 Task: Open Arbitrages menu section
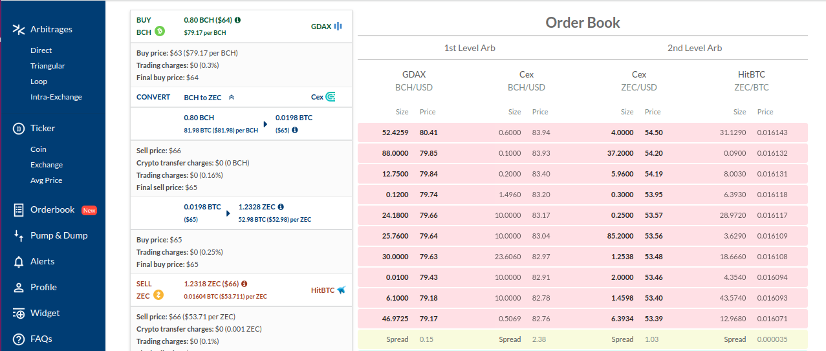[51, 29]
